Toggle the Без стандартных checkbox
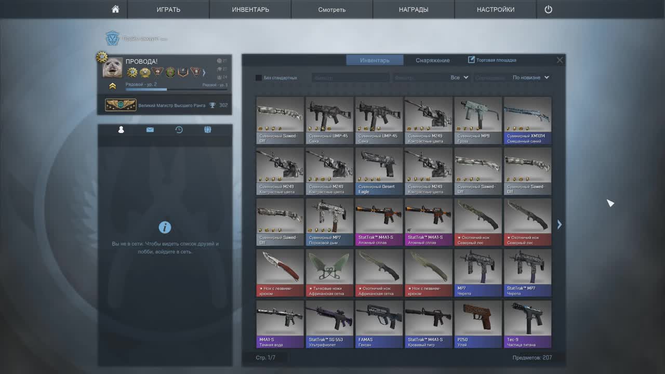This screenshot has width=665, height=374. (259, 78)
